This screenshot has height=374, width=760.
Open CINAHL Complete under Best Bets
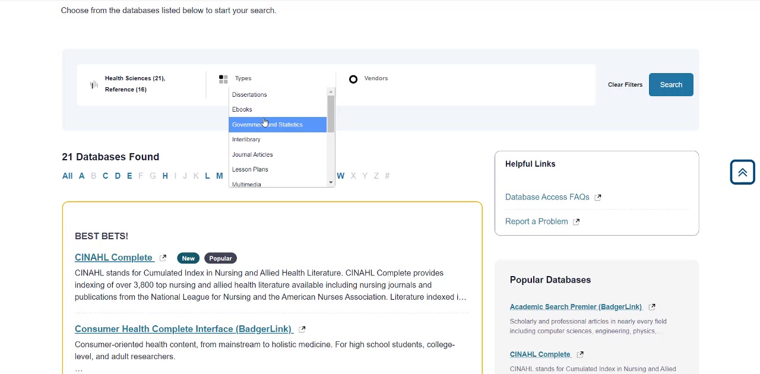pyautogui.click(x=113, y=258)
